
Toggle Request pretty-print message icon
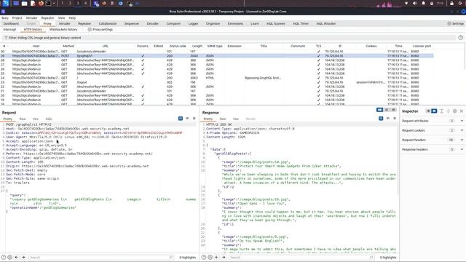coord(181,119)
